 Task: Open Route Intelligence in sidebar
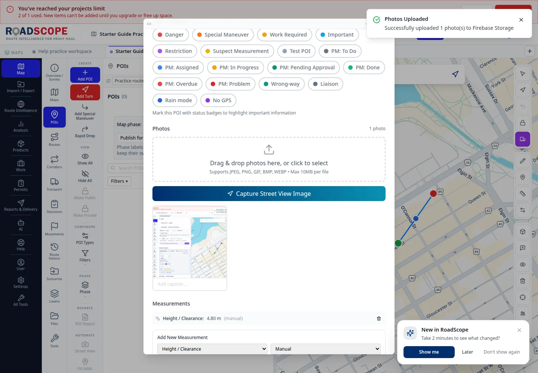[x=21, y=106]
